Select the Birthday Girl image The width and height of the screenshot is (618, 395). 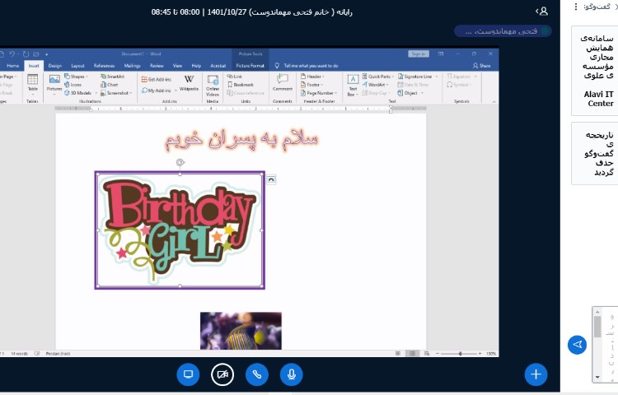tap(180, 230)
